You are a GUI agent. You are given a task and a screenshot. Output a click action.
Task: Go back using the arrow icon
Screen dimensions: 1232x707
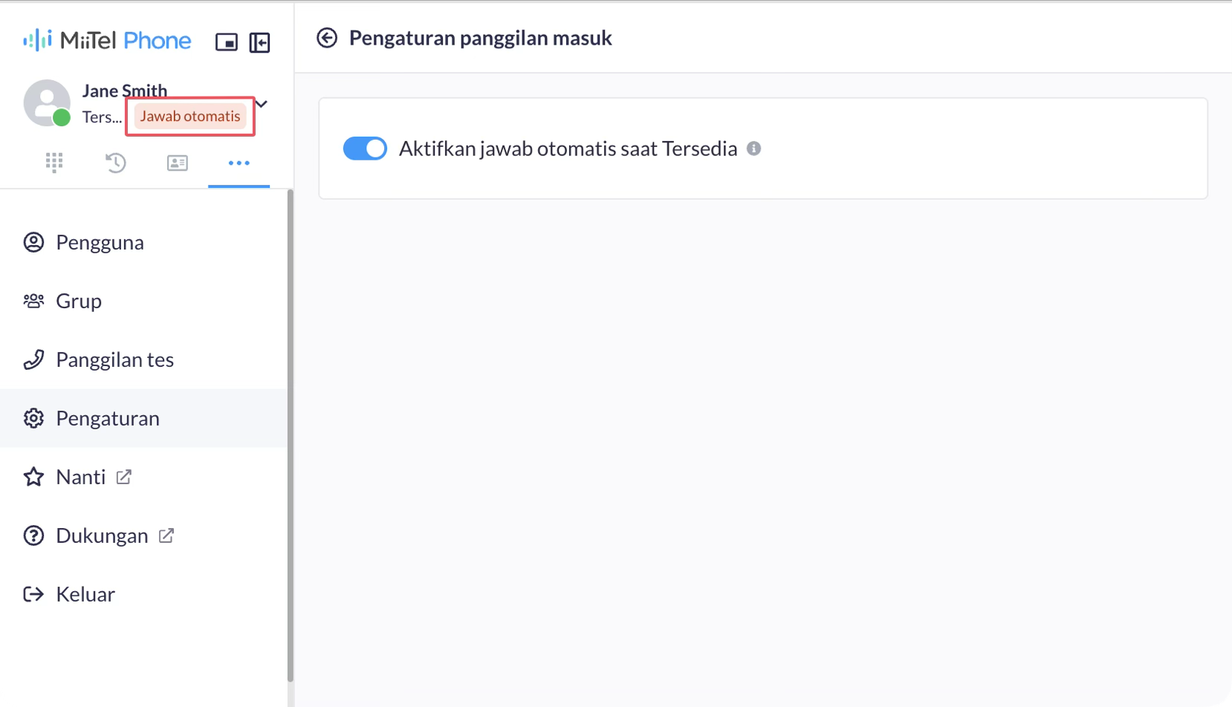(327, 38)
